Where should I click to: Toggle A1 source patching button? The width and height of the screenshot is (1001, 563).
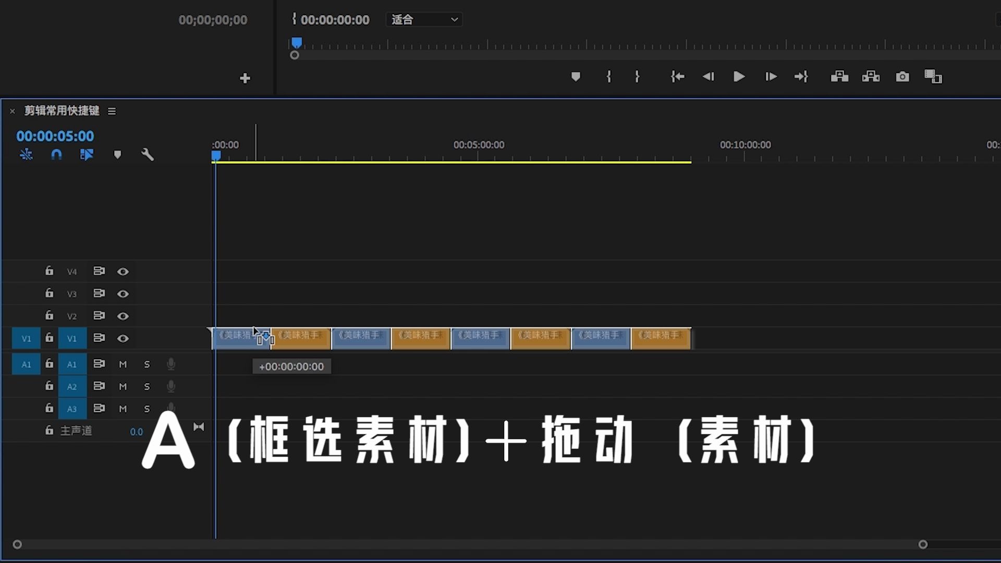[x=26, y=364]
